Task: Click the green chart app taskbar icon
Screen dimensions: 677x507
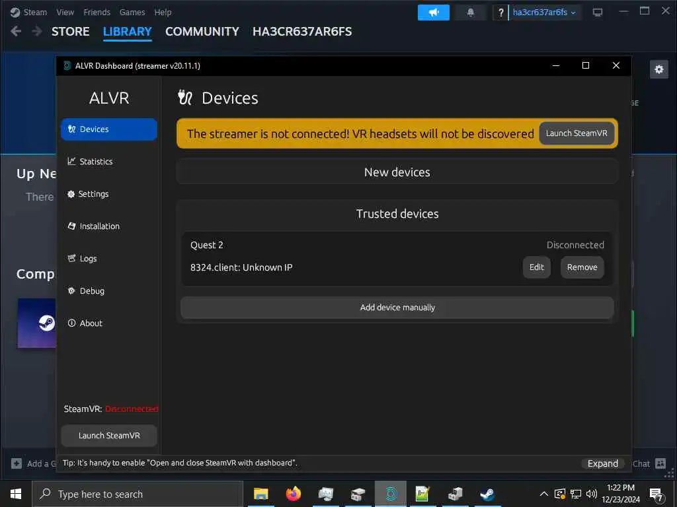Action: click(422, 494)
